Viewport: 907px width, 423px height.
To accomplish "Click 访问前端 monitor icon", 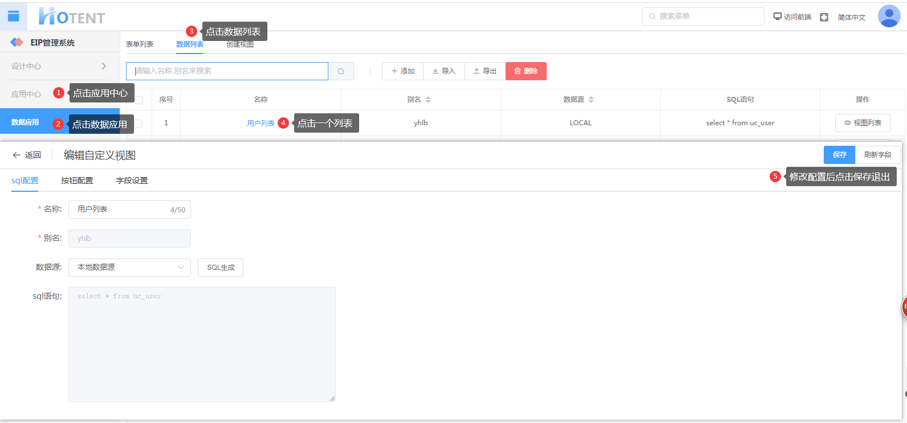I will (x=777, y=17).
